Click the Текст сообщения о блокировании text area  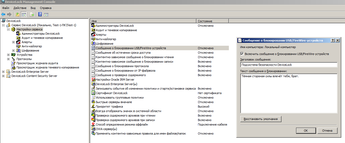(289, 93)
